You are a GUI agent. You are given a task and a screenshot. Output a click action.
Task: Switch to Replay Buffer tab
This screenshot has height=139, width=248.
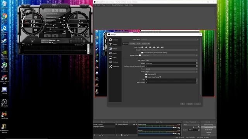[146, 44]
